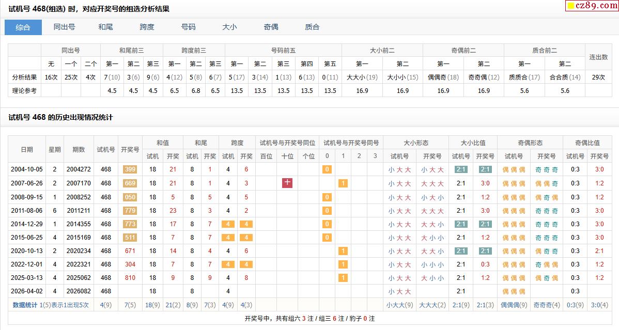Click the orange 050 draw number badge

click(x=130, y=197)
